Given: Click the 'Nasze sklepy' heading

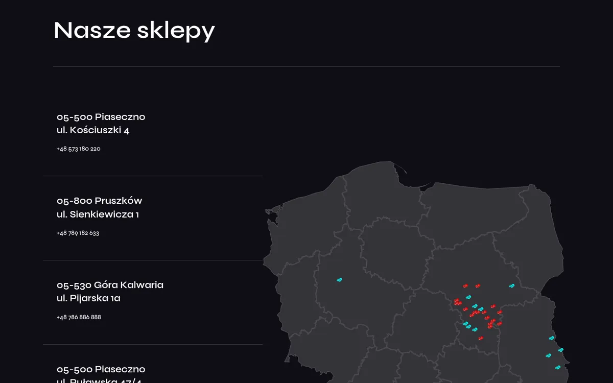Looking at the screenshot, I should coord(134,31).
